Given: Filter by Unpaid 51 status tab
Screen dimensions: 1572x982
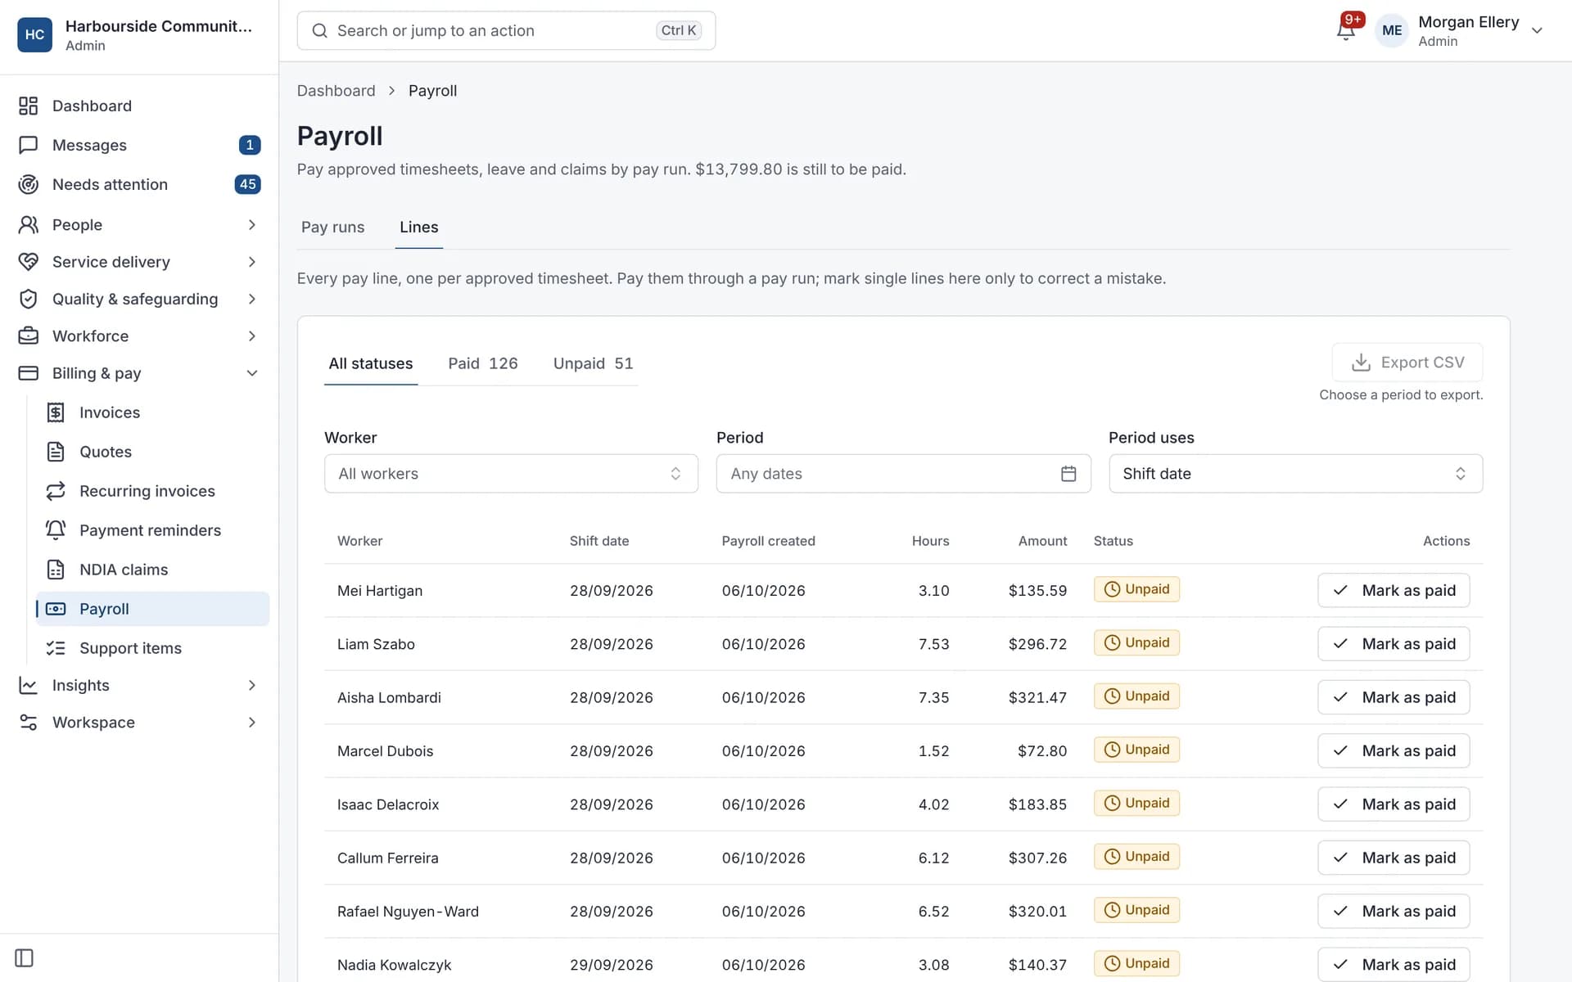Looking at the screenshot, I should point(593,363).
